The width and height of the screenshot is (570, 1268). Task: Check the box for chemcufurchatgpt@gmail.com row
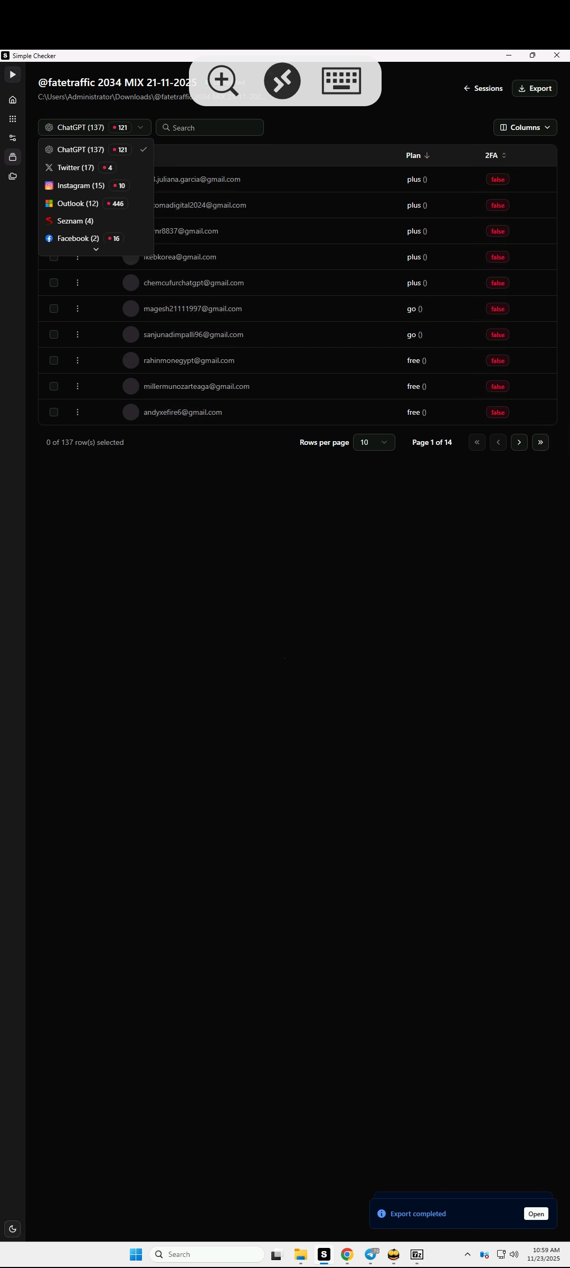tap(54, 283)
